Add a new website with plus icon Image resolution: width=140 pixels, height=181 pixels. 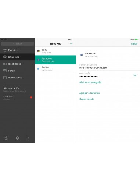71,43
